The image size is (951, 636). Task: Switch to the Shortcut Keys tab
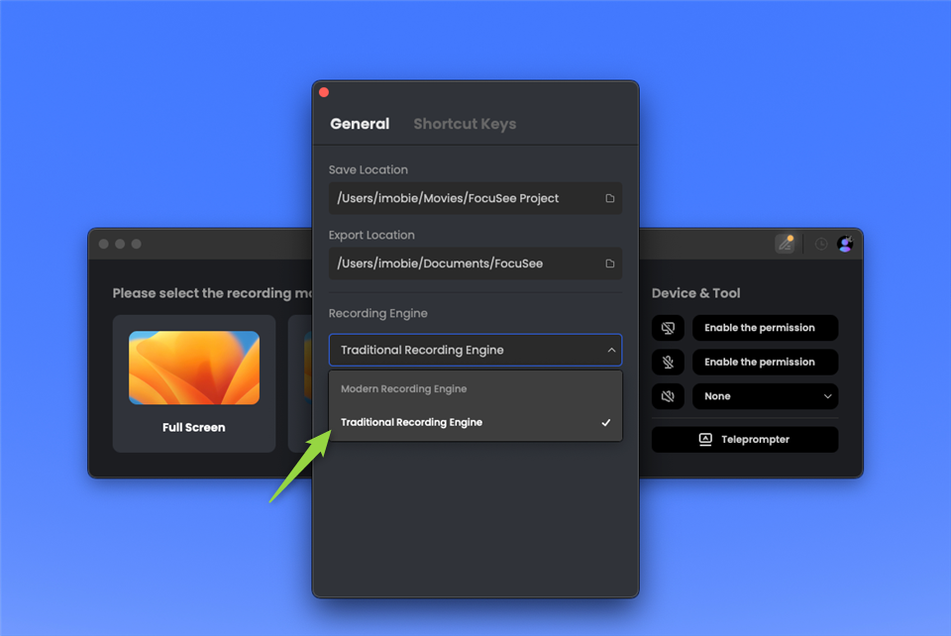tap(465, 124)
